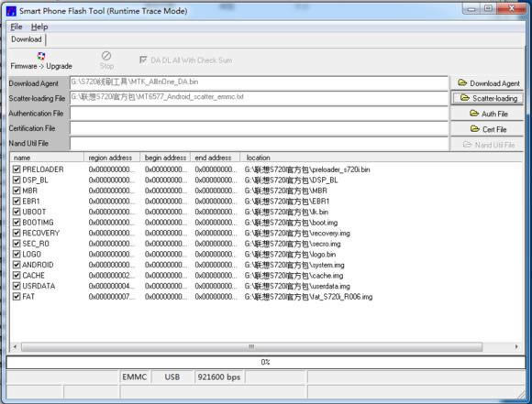Open the Help menu

pyautogui.click(x=39, y=27)
